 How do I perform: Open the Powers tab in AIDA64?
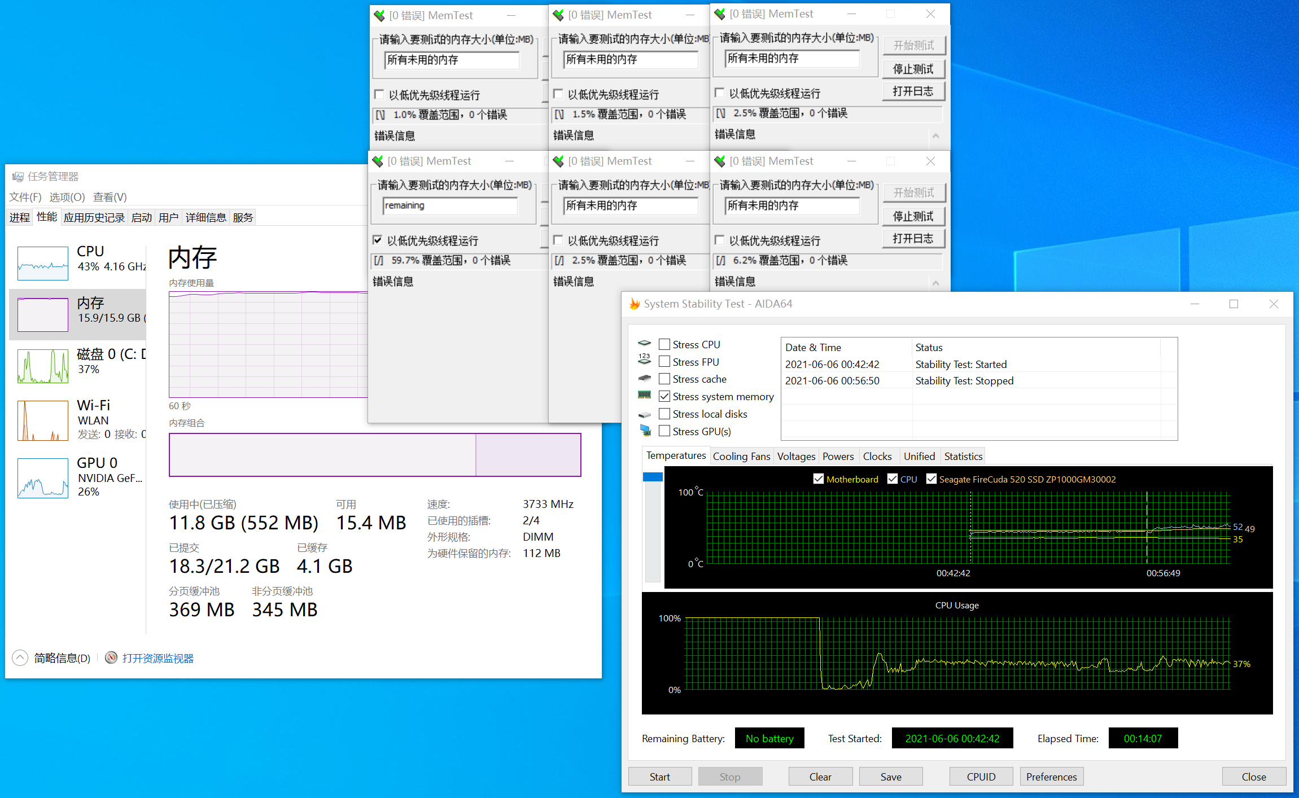(x=838, y=457)
